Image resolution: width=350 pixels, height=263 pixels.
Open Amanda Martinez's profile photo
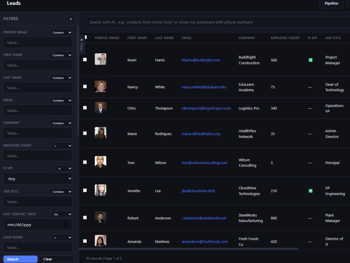click(x=100, y=241)
